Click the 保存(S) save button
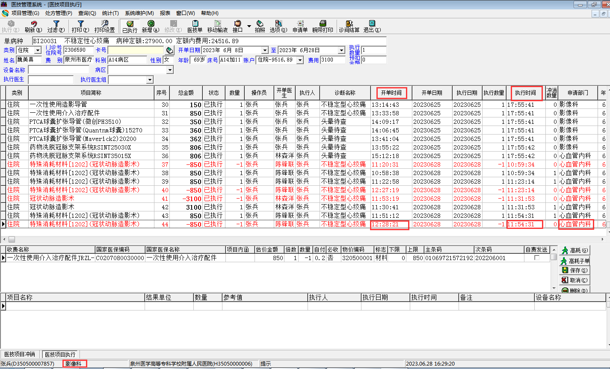610x369 pixels. pyautogui.click(x=574, y=270)
